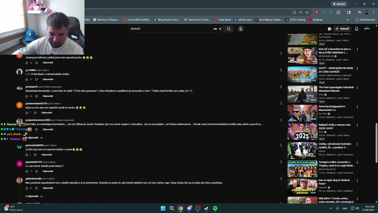Open Nejlepší virály a memes 2025 thumbnail
Viewport: 378px width, 213px height.
click(x=302, y=132)
